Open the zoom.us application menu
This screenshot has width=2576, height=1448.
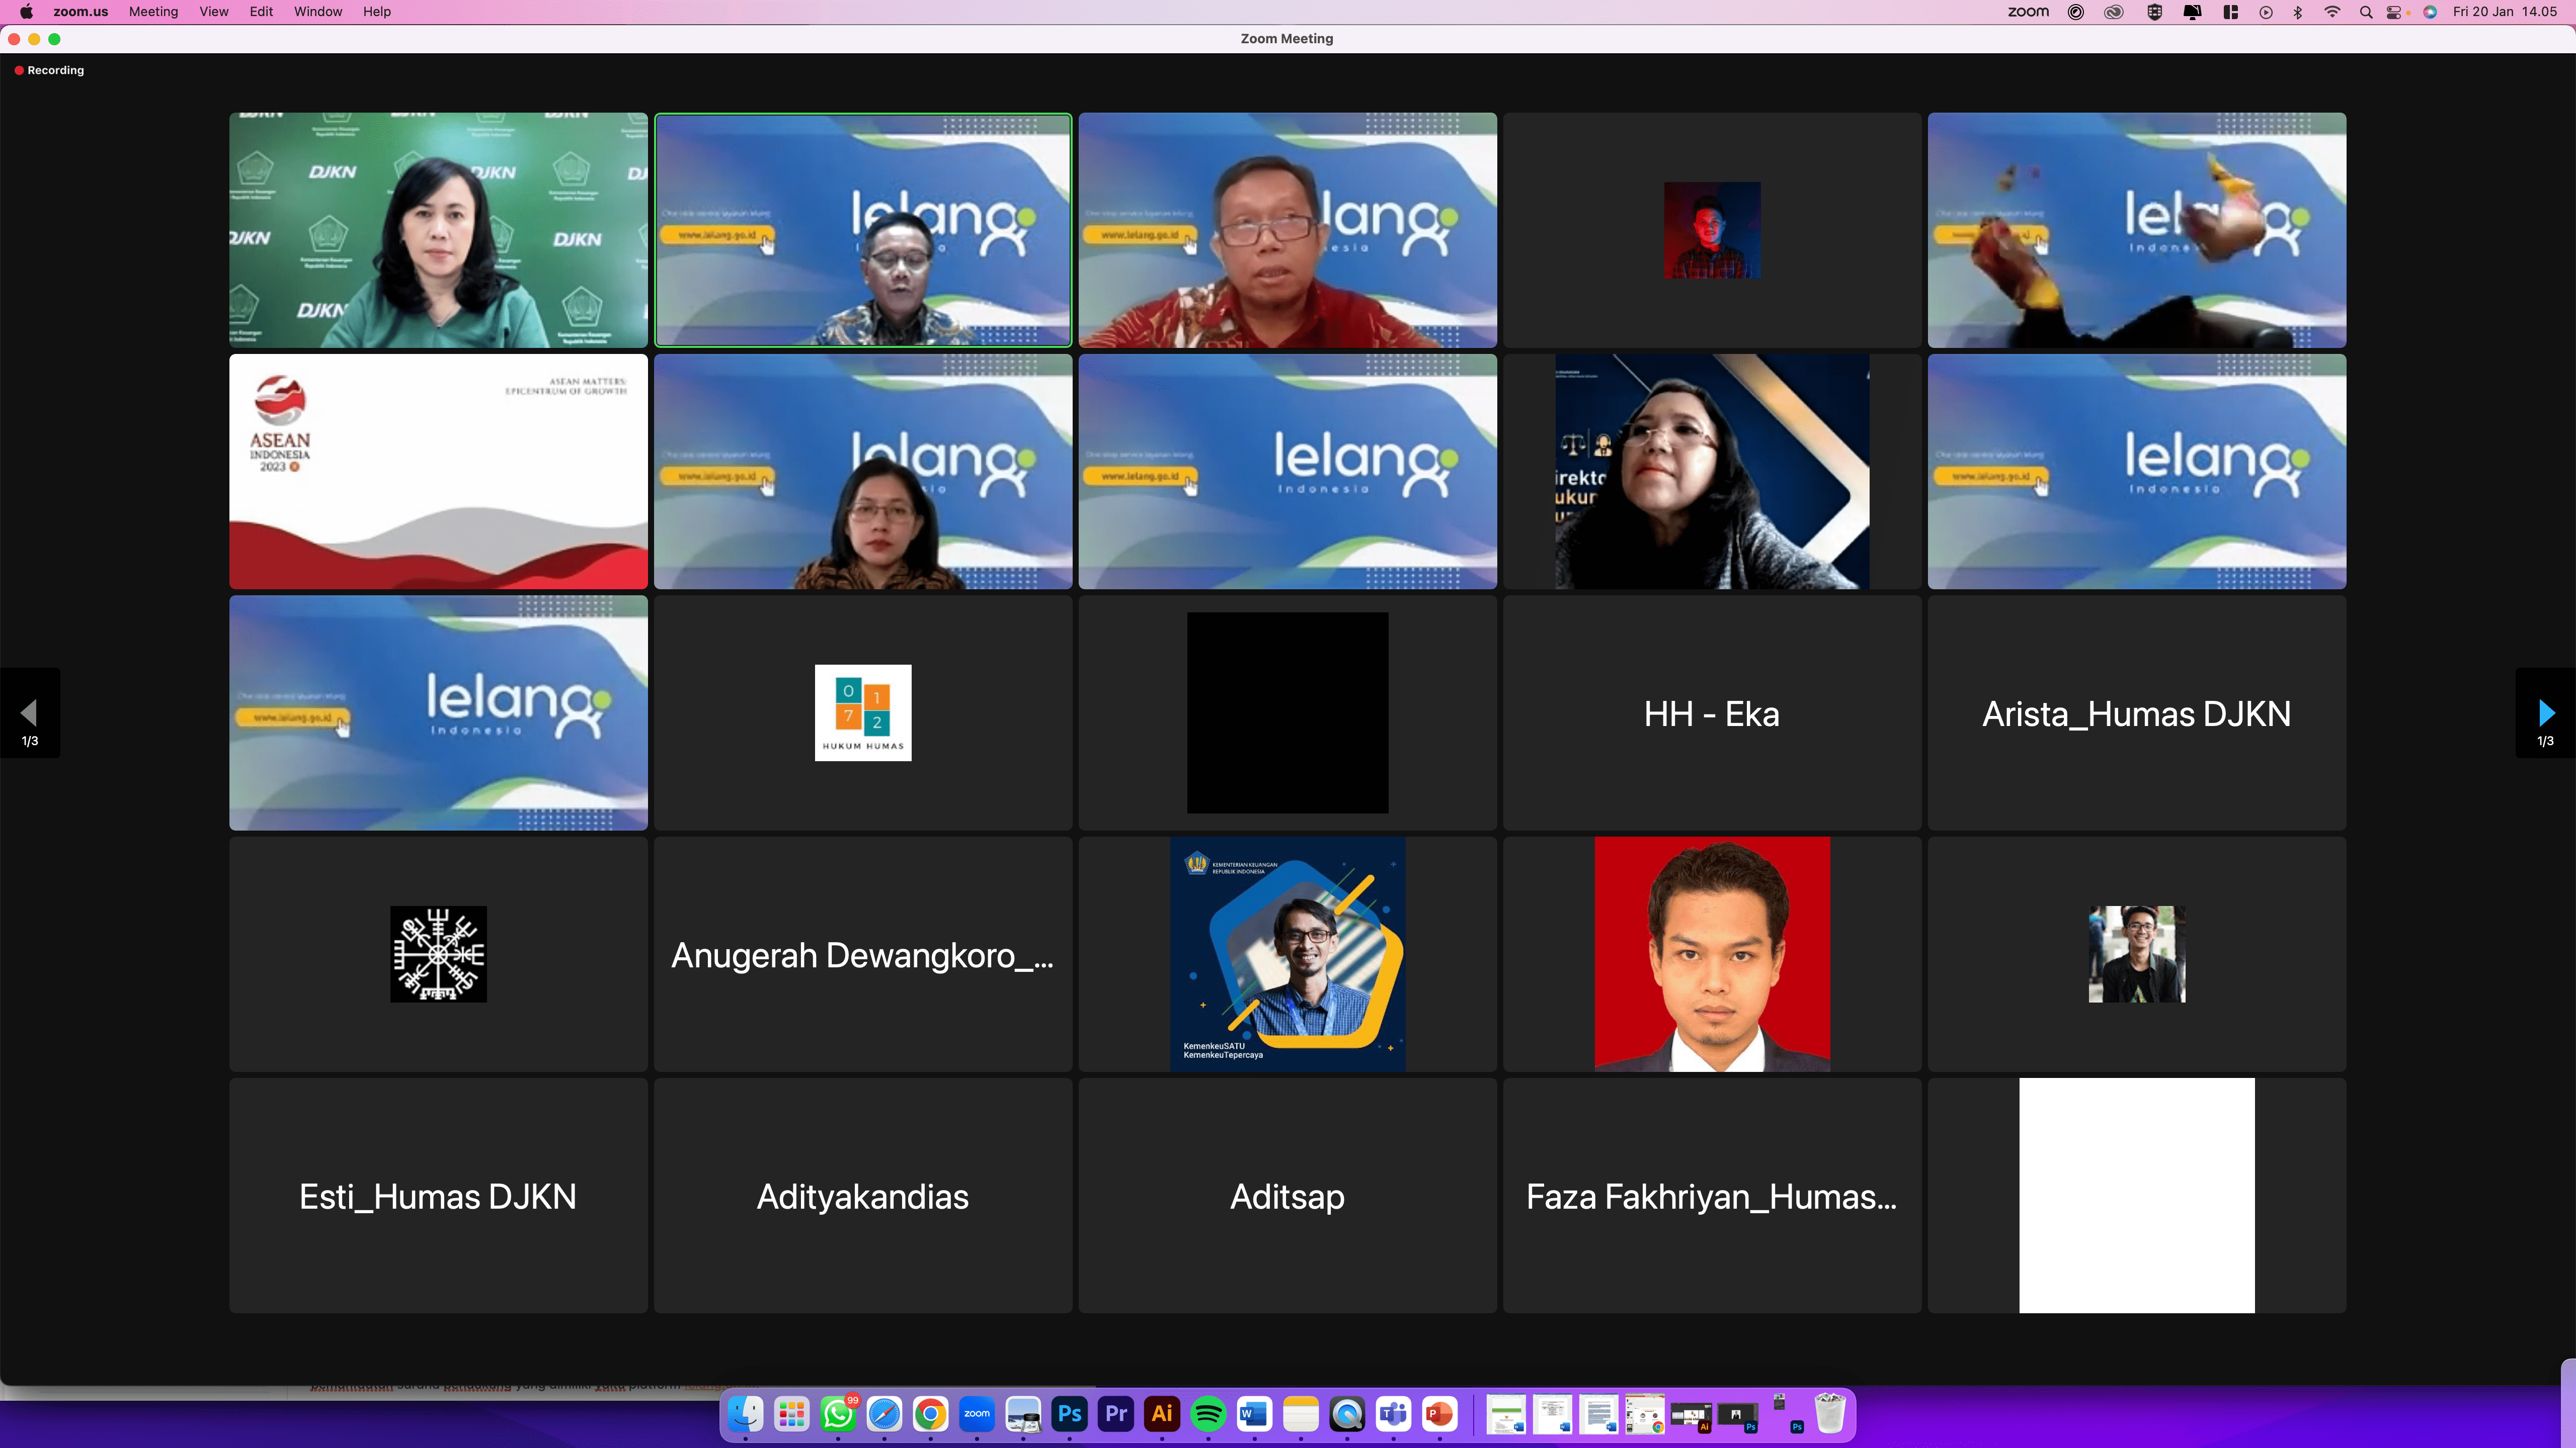pyautogui.click(x=81, y=12)
